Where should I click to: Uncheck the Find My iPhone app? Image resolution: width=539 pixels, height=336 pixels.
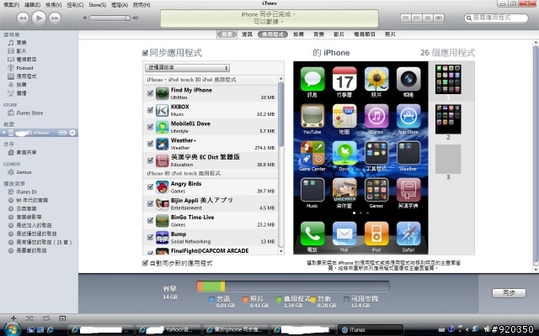[150, 93]
